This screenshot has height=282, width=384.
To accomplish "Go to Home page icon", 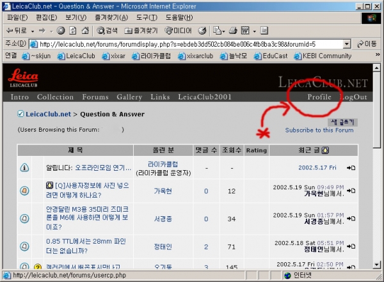I will tap(85, 31).
